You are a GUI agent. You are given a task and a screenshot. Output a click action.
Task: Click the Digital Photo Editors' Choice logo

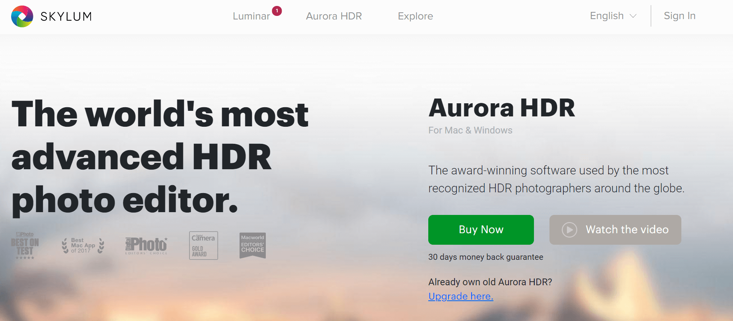coord(146,246)
